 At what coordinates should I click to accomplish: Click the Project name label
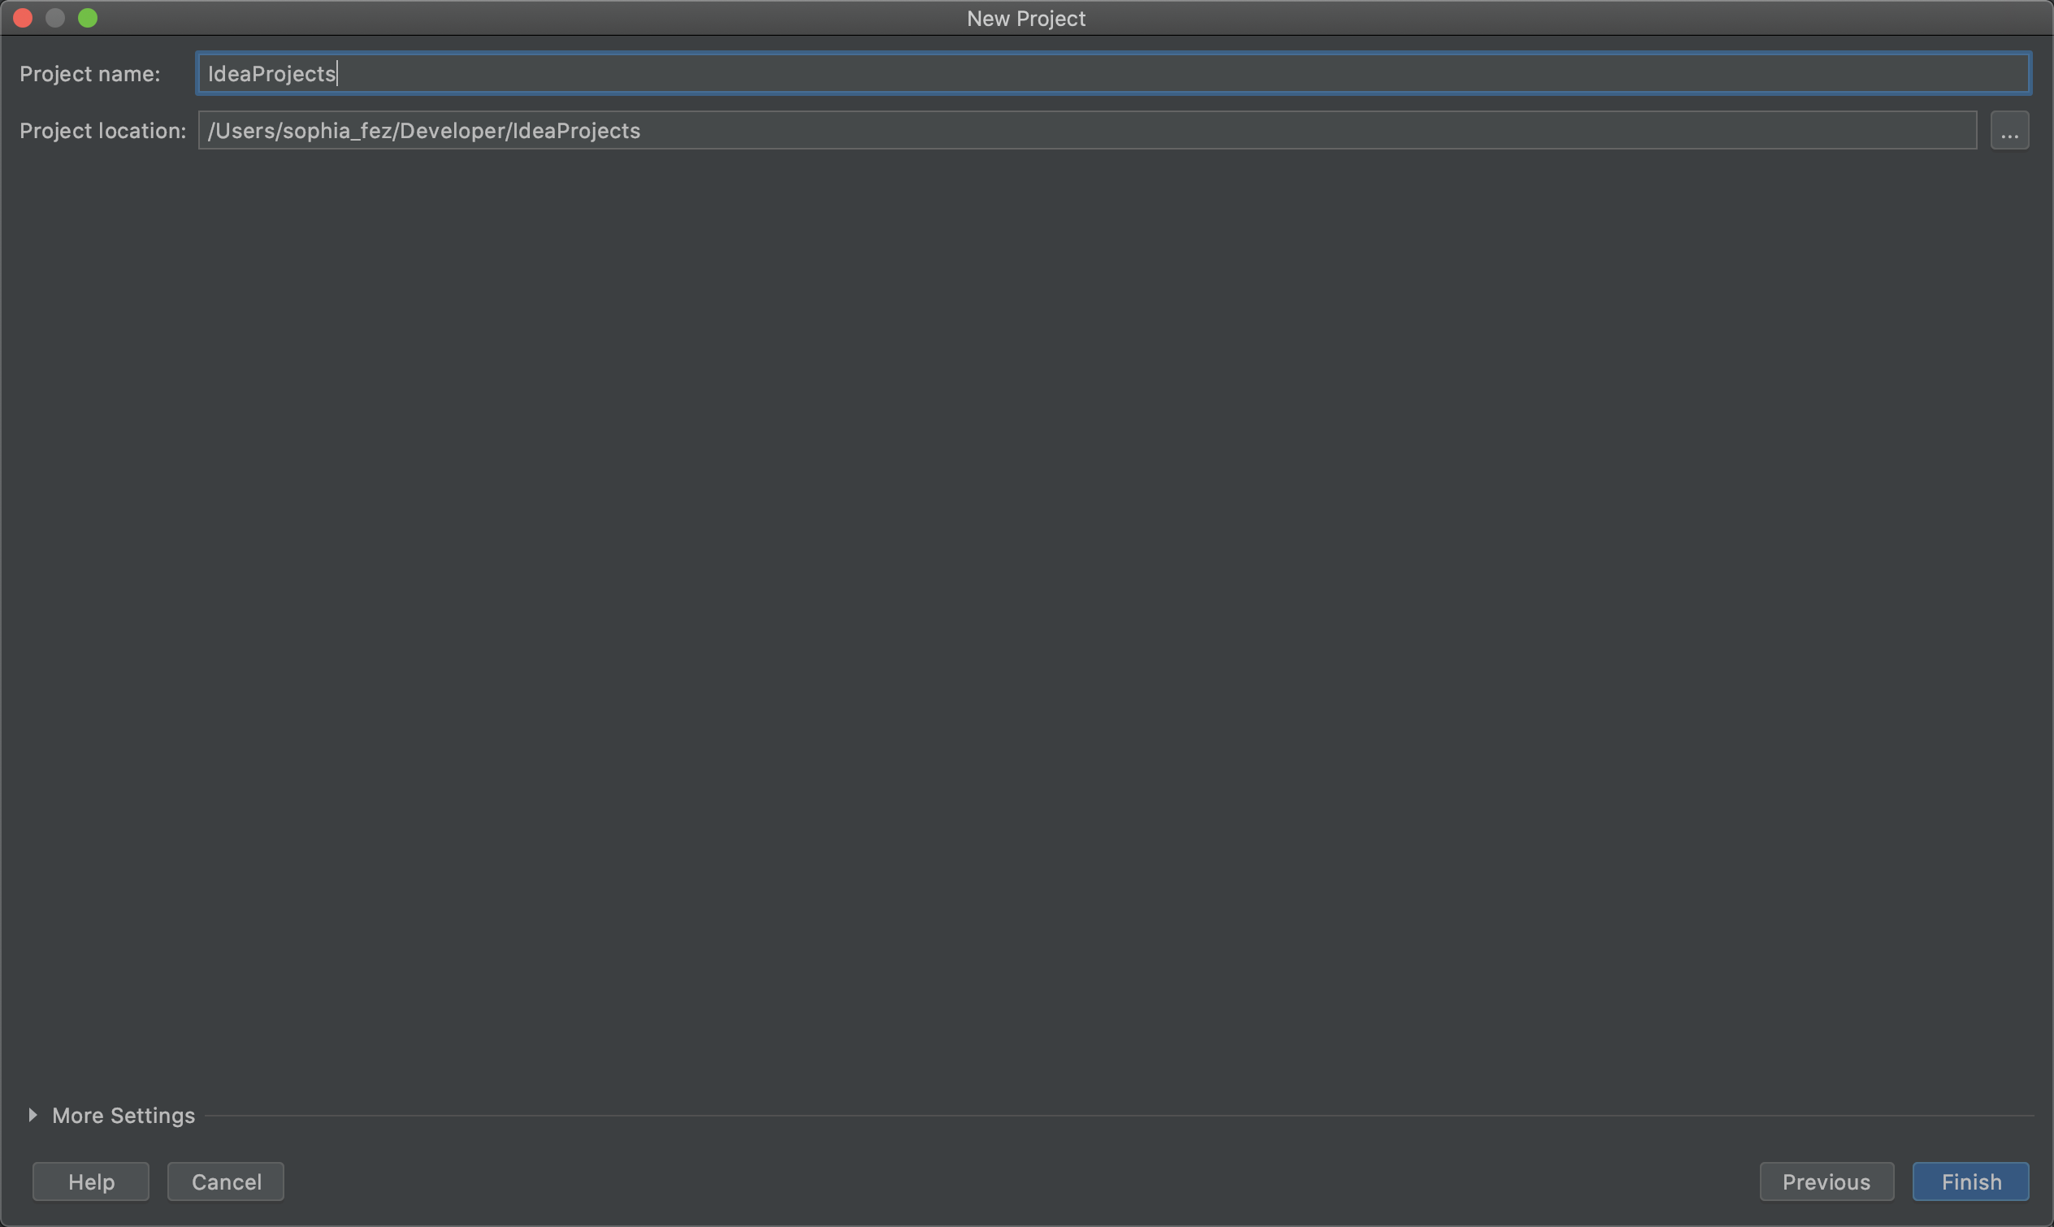click(x=89, y=74)
